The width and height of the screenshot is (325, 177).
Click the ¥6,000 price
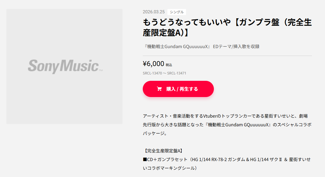point(154,64)
